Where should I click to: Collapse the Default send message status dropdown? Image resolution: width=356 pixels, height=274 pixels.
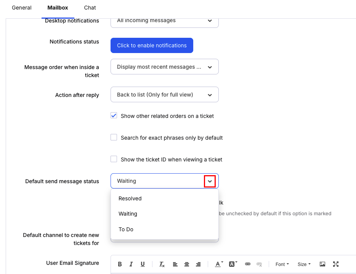pos(210,181)
